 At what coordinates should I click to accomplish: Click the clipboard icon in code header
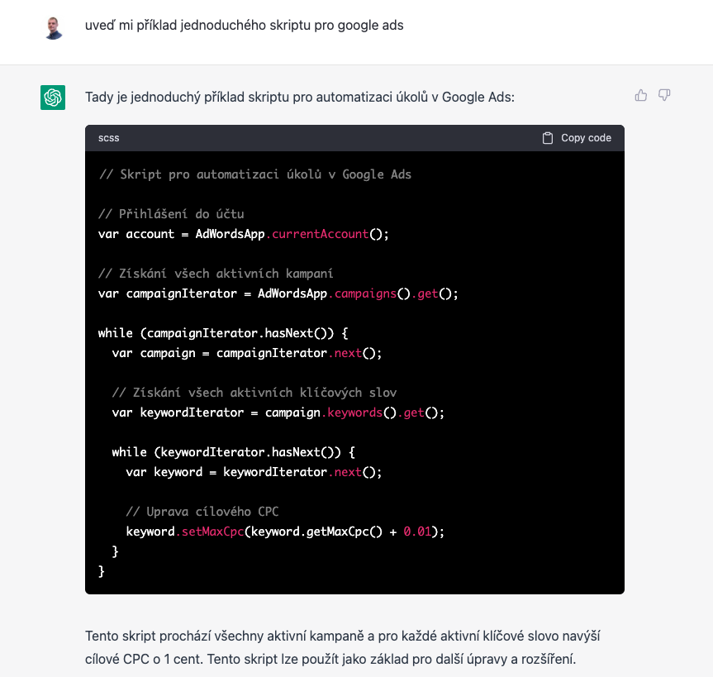pyautogui.click(x=548, y=138)
